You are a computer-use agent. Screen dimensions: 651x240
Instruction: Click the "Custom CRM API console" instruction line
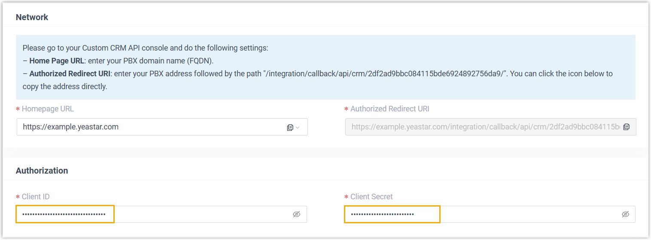145,48
